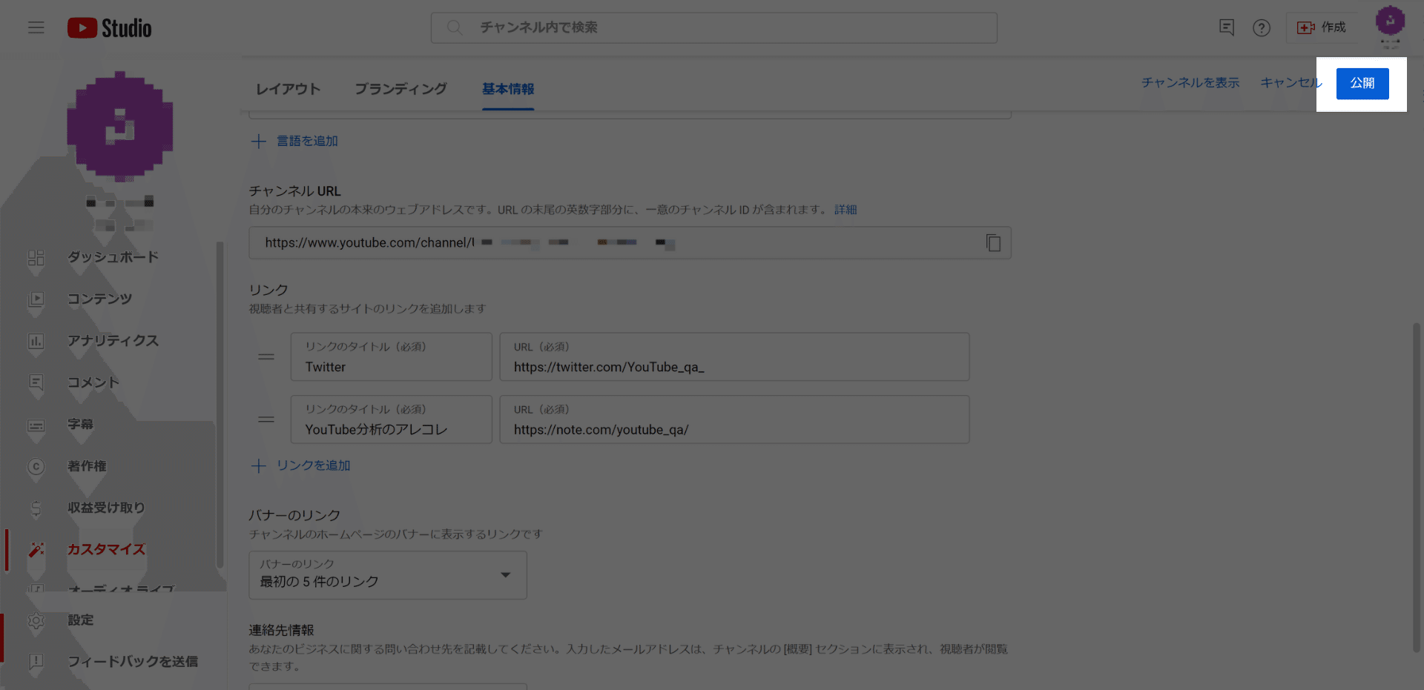The height and width of the screenshot is (690, 1424).
Task: Open the account avatar menu
Action: coord(1390,21)
